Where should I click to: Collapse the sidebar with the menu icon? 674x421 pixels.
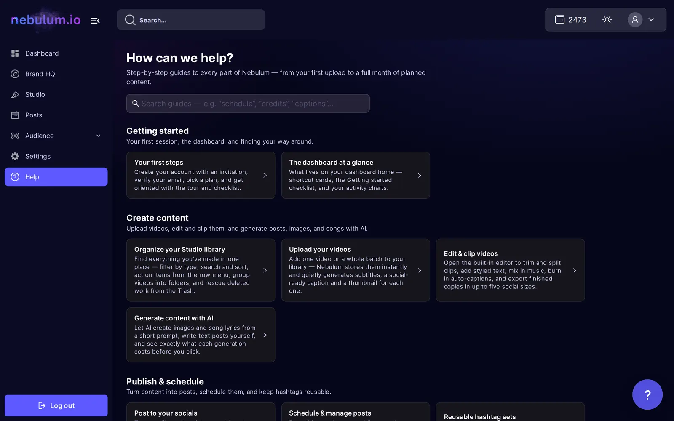point(95,21)
